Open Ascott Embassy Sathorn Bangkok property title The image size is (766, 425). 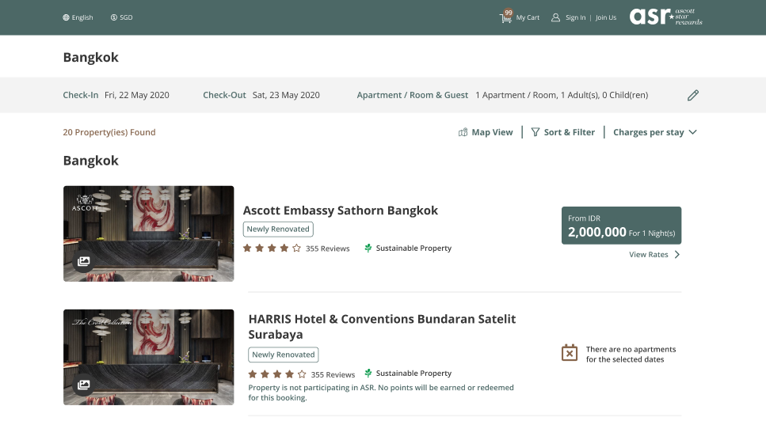(x=340, y=211)
